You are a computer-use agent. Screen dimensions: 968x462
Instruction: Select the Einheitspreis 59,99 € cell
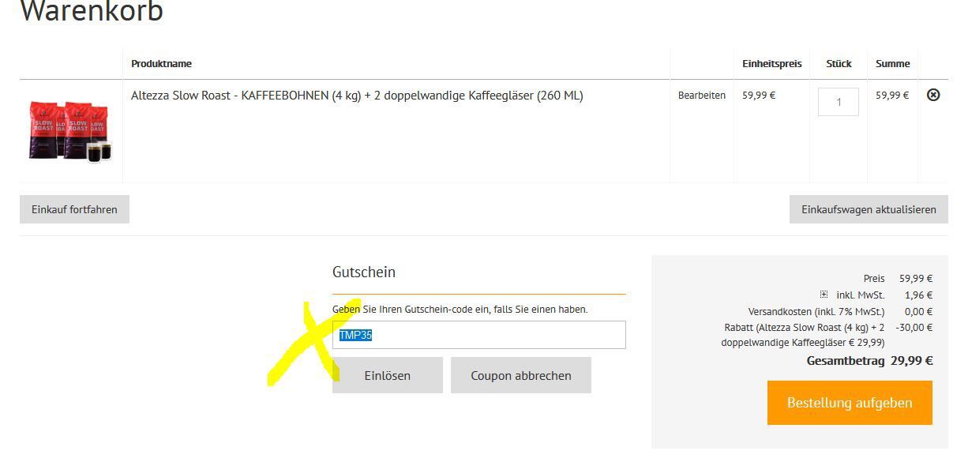(759, 96)
